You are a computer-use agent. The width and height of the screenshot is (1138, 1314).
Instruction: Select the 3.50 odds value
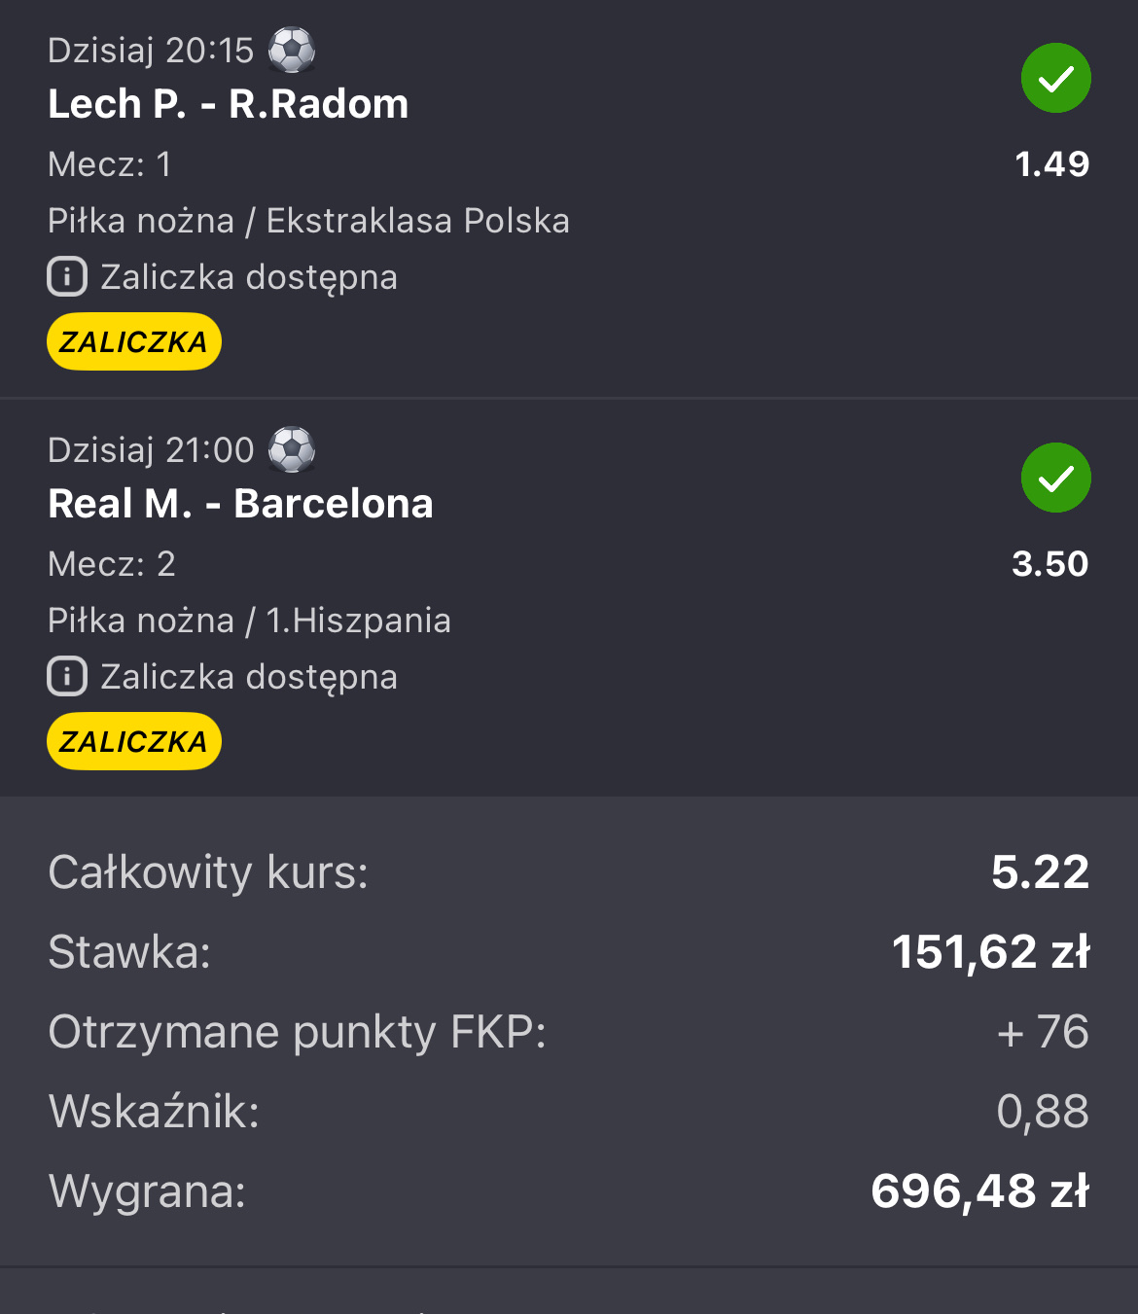click(x=1049, y=564)
